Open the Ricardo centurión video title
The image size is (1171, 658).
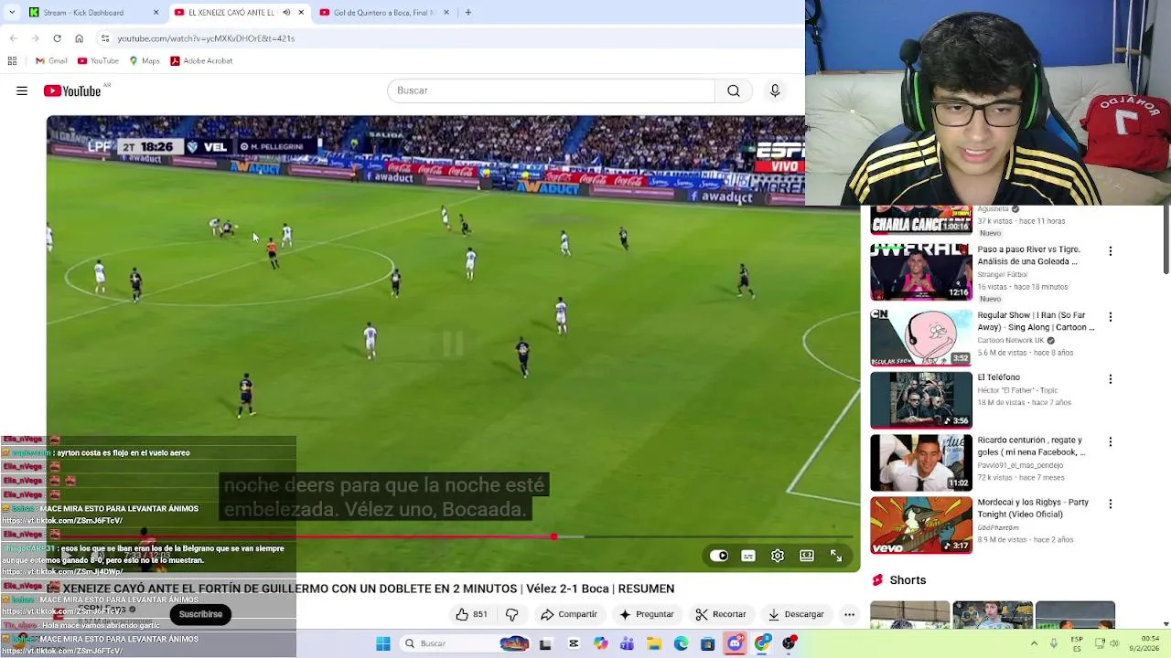[x=1031, y=446]
